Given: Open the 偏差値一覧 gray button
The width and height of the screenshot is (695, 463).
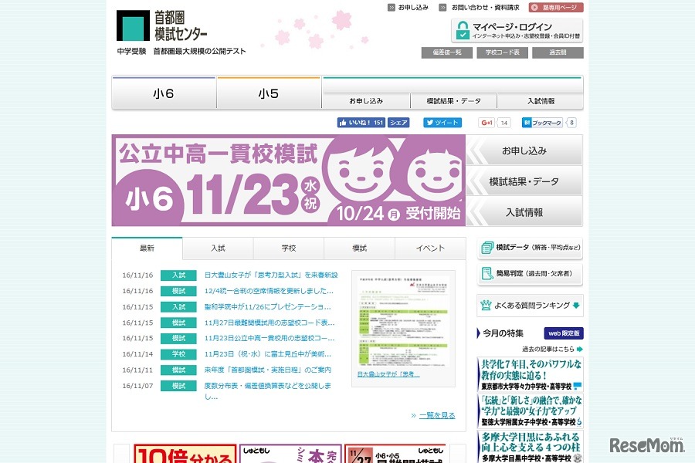Looking at the screenshot, I should pos(447,52).
